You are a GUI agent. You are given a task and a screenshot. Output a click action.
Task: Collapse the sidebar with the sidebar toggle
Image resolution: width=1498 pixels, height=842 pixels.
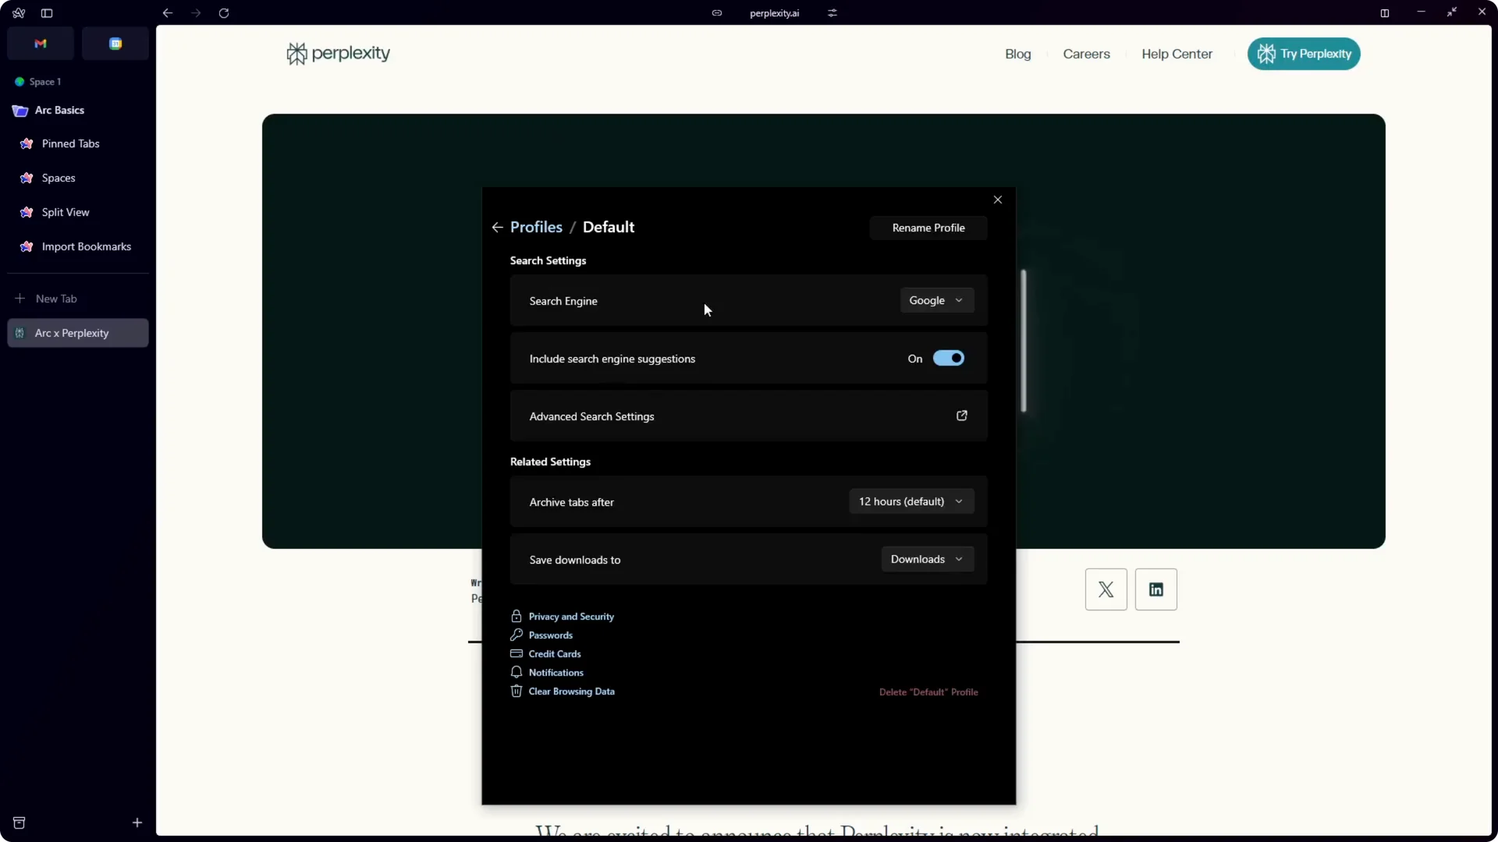47,12
